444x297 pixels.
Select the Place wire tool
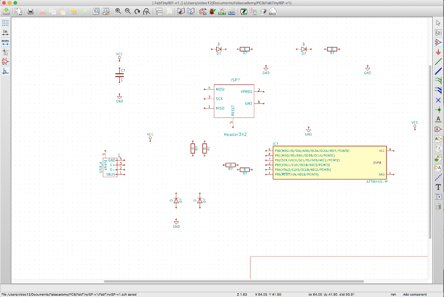(438, 62)
